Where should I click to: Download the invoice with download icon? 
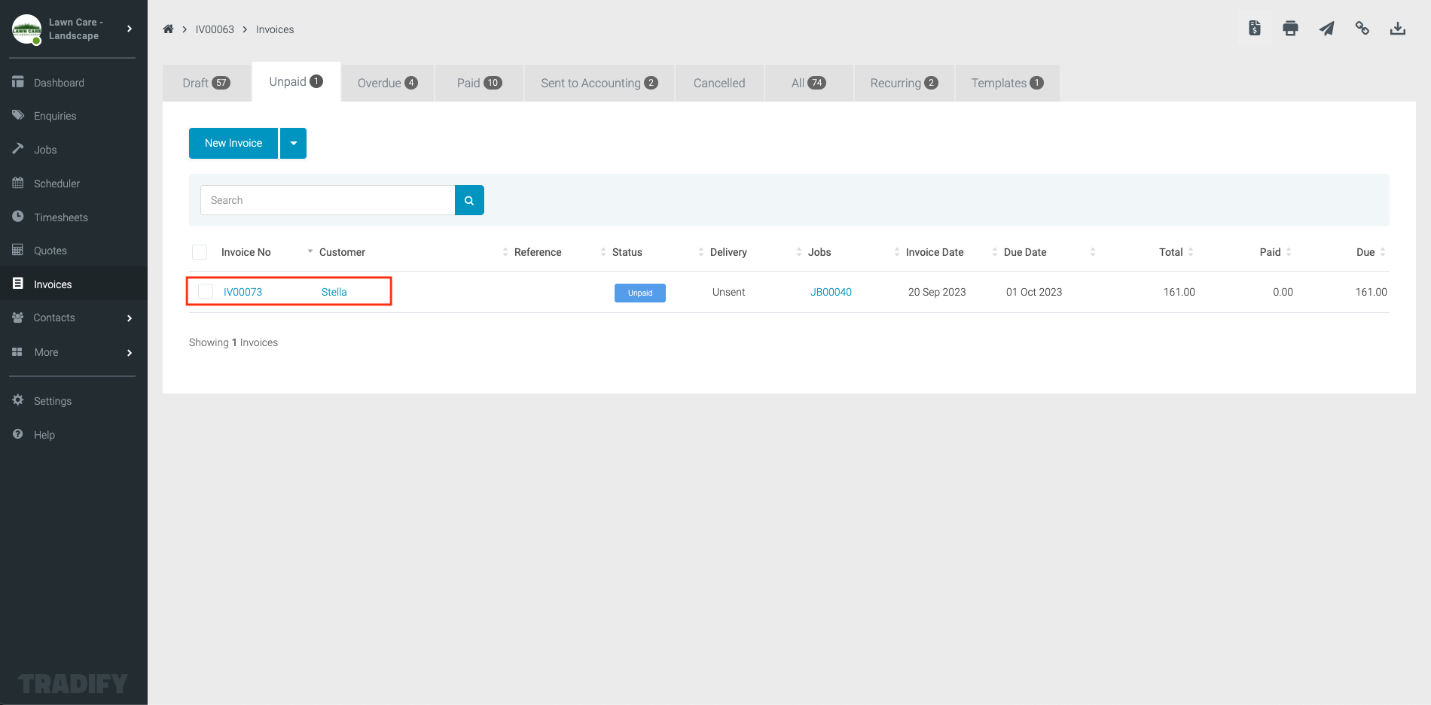(x=1399, y=28)
